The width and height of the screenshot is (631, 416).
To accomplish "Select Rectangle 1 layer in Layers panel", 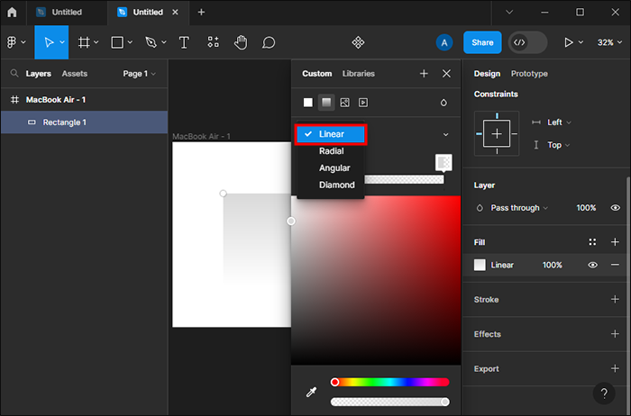I will point(65,122).
